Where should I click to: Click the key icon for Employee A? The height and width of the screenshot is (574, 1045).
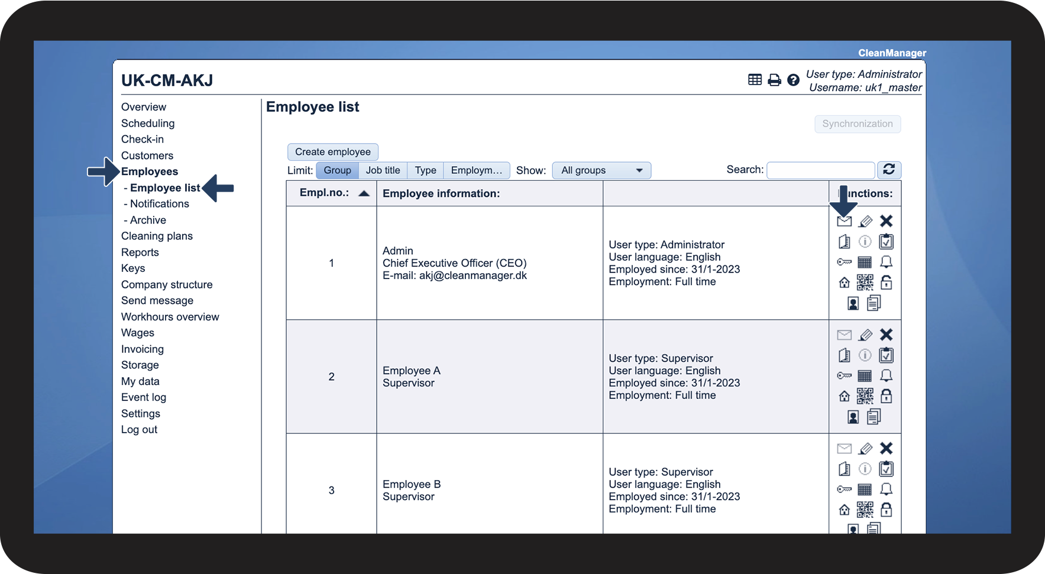(845, 375)
